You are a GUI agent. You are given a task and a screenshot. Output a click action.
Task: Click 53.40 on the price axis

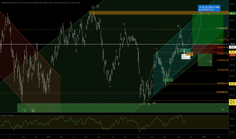coord(232,111)
